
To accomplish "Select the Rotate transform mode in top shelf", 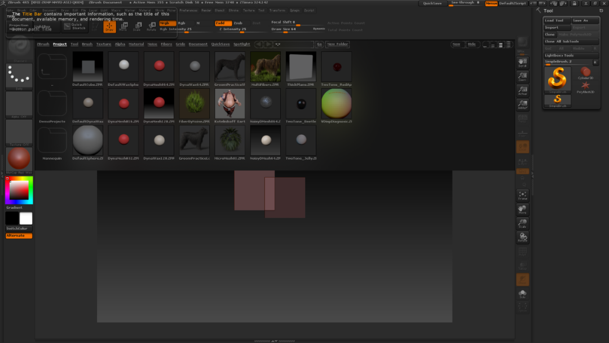I will coord(152,27).
